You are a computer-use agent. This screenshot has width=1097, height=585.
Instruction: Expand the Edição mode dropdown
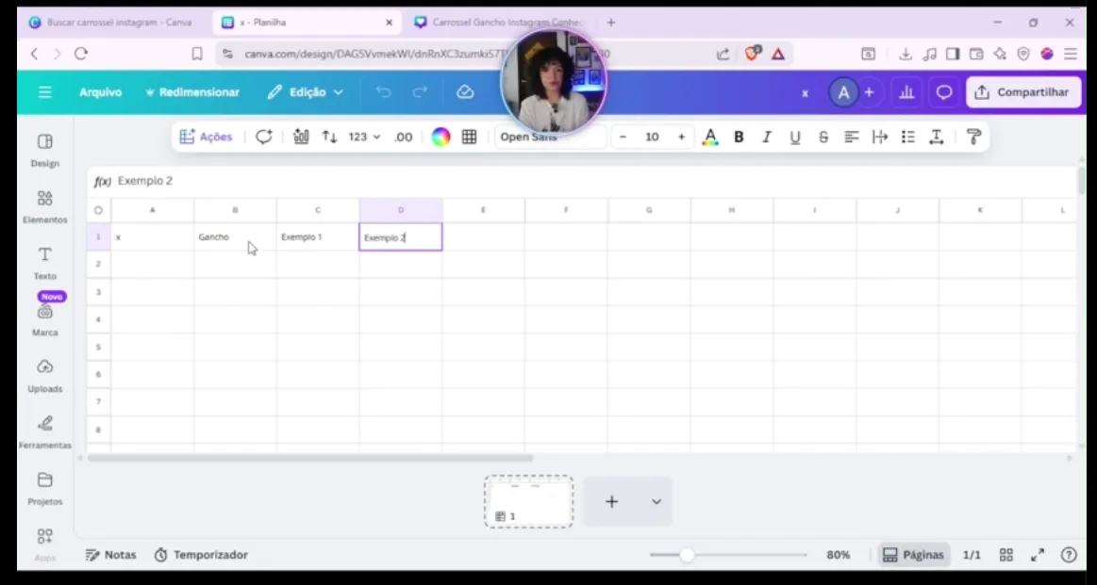pos(306,92)
